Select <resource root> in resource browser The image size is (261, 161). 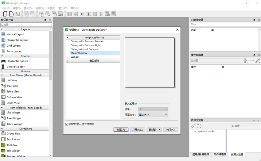(x=205, y=131)
